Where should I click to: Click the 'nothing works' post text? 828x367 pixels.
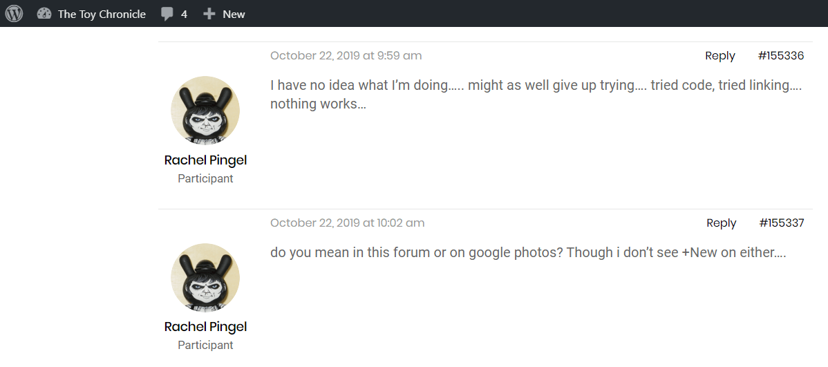pos(318,104)
